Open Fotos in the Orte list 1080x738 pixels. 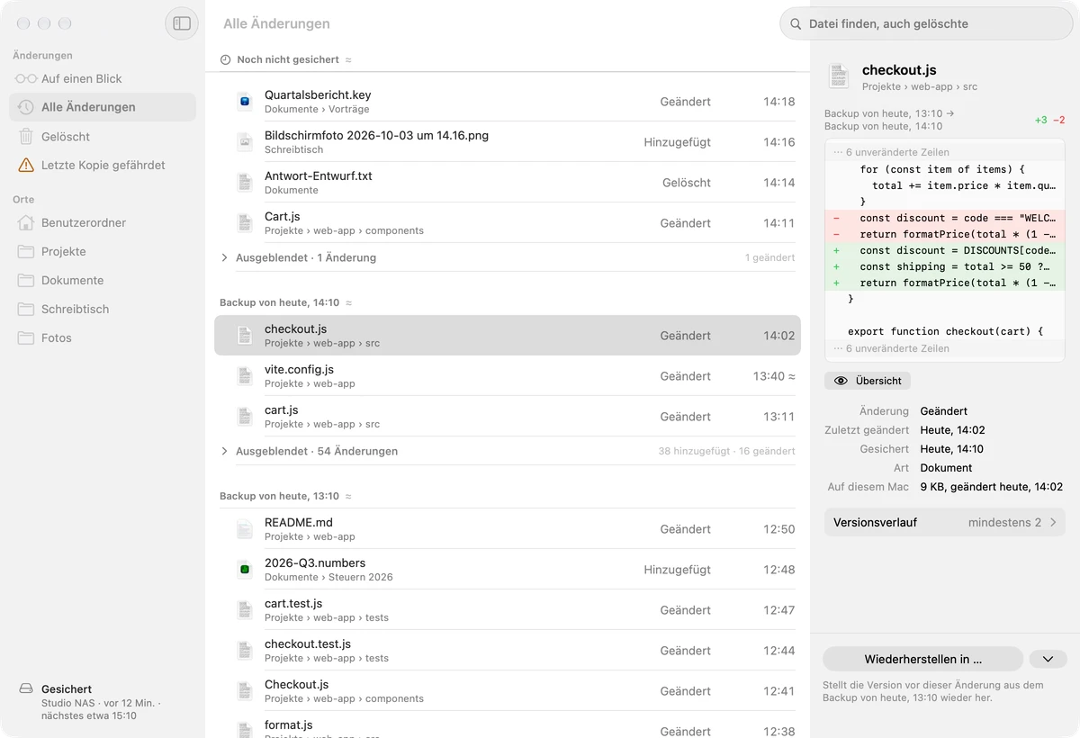click(103, 338)
